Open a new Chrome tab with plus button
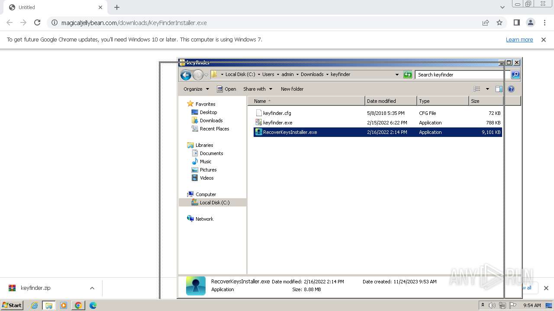Screen dimensions: 554x311 coord(117,7)
